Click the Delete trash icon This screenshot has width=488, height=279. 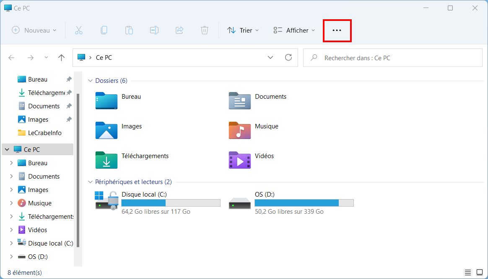(205, 30)
